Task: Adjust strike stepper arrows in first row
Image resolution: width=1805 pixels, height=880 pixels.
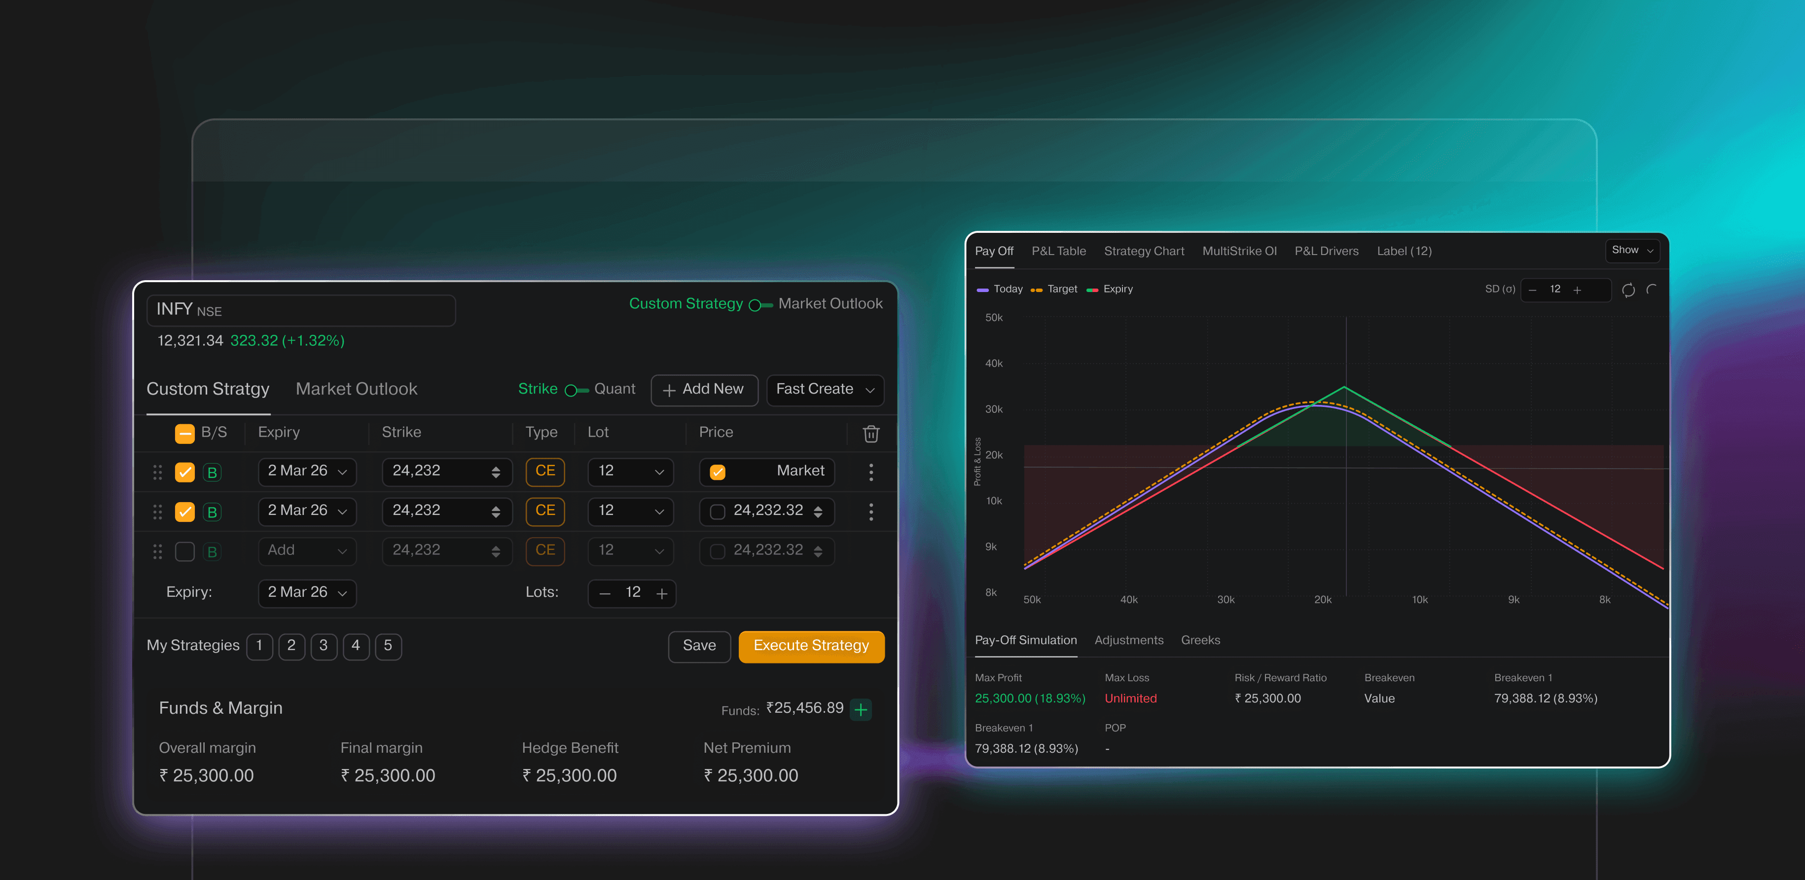Action: [496, 472]
